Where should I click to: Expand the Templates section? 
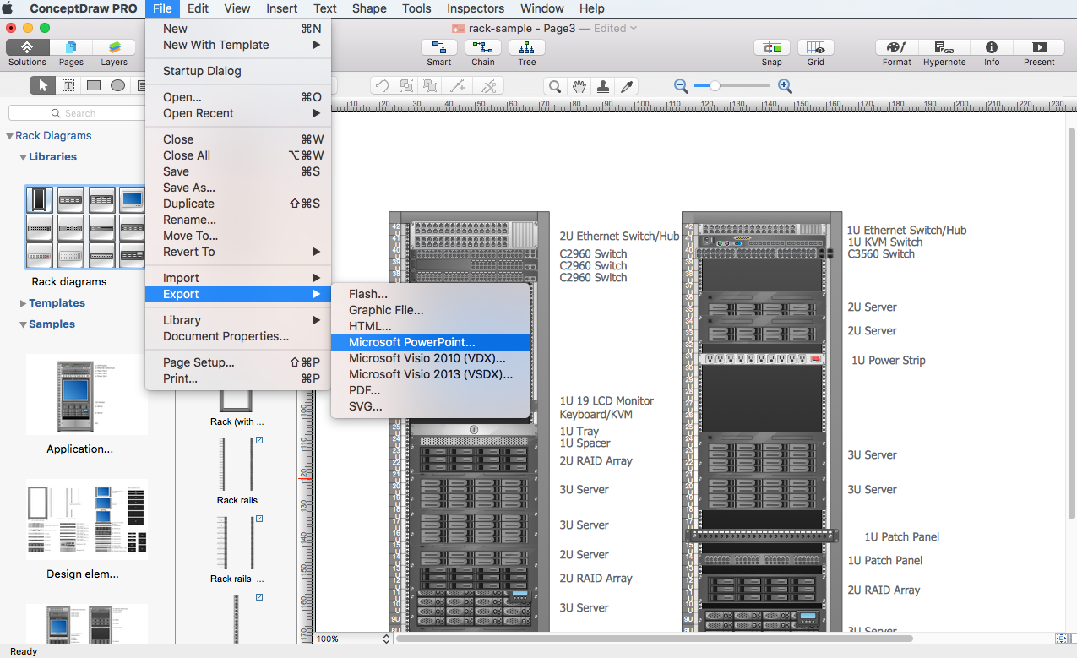tap(23, 302)
